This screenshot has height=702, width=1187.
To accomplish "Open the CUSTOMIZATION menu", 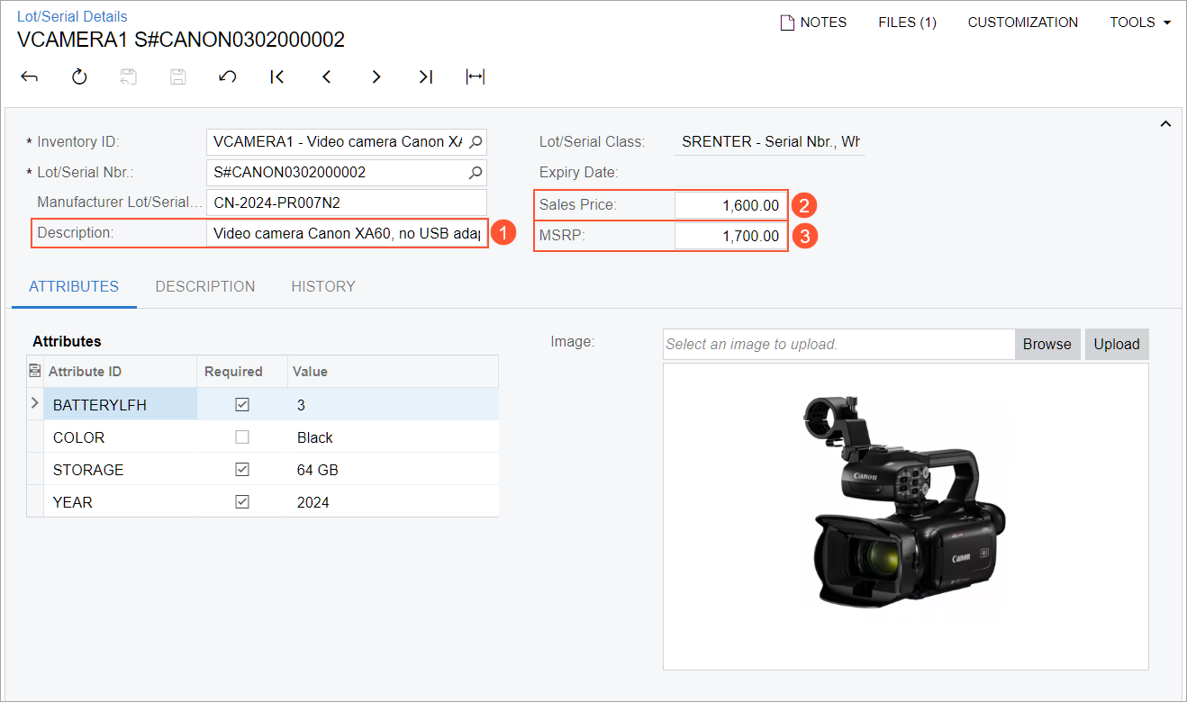I will (1023, 22).
